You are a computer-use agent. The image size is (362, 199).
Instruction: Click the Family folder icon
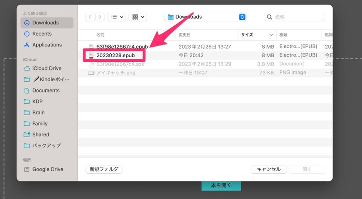[x=27, y=124]
